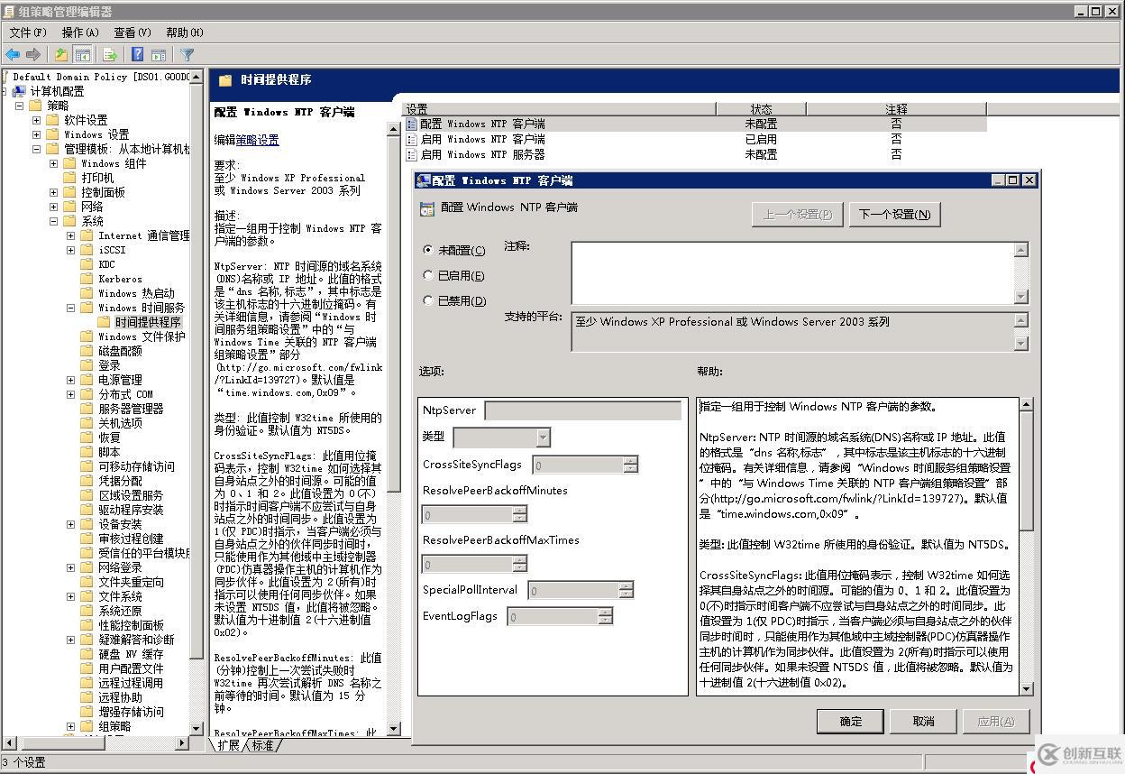Select the 已启用 radio button
1125x774 pixels.
[428, 275]
